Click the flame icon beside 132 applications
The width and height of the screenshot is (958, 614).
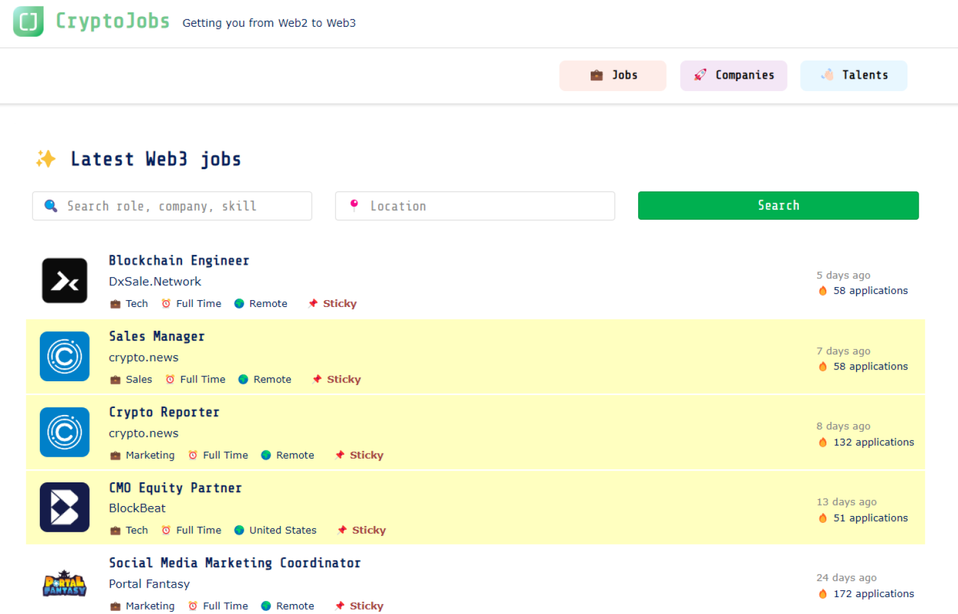pyautogui.click(x=822, y=442)
